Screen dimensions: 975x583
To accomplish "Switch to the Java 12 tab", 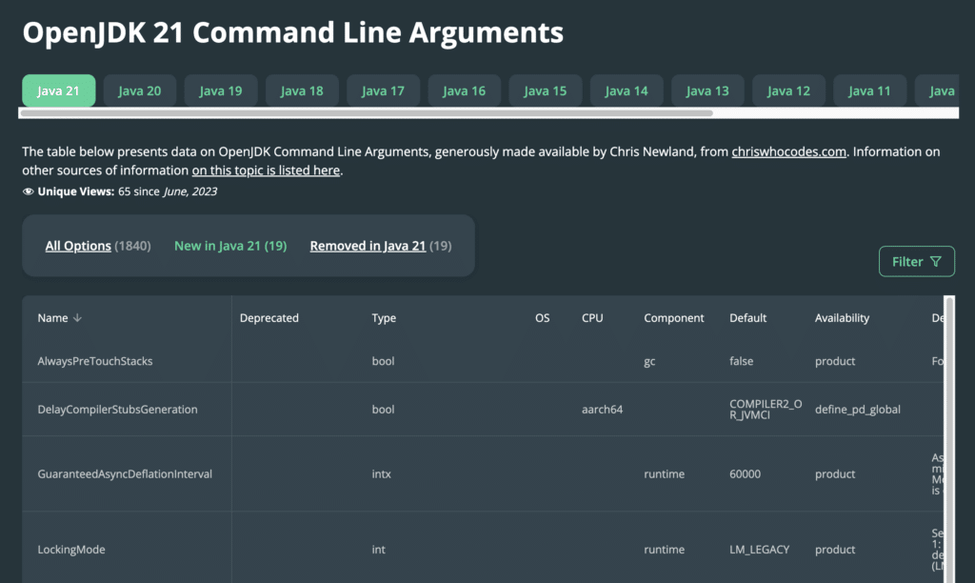I will pos(788,90).
